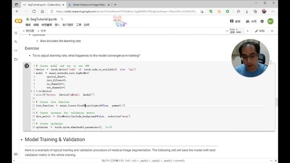Viewport: 290px width, 163px height.
Task: Expand the editing mode dropdown
Action: [x=260, y=31]
